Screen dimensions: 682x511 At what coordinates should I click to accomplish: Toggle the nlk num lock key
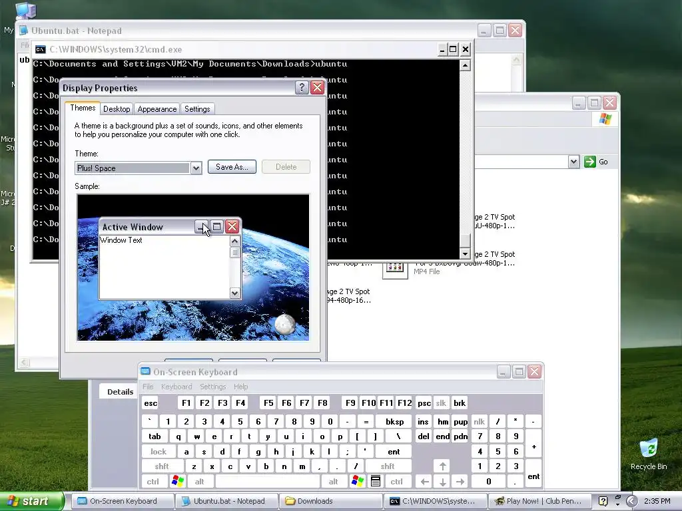tap(479, 421)
